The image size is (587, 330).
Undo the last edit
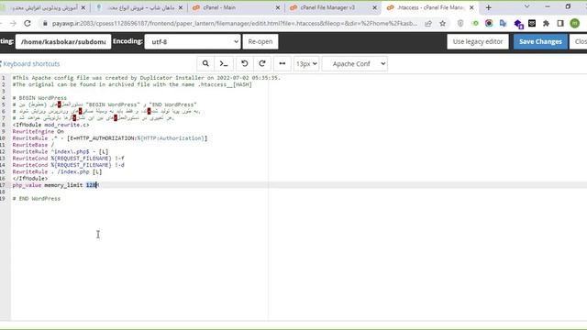point(245,63)
